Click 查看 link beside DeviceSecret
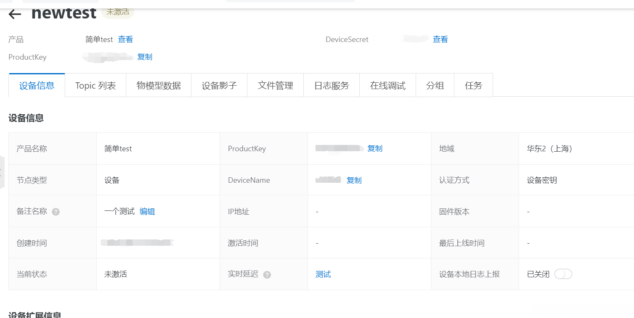Viewport: 634px width, 318px height. (440, 39)
